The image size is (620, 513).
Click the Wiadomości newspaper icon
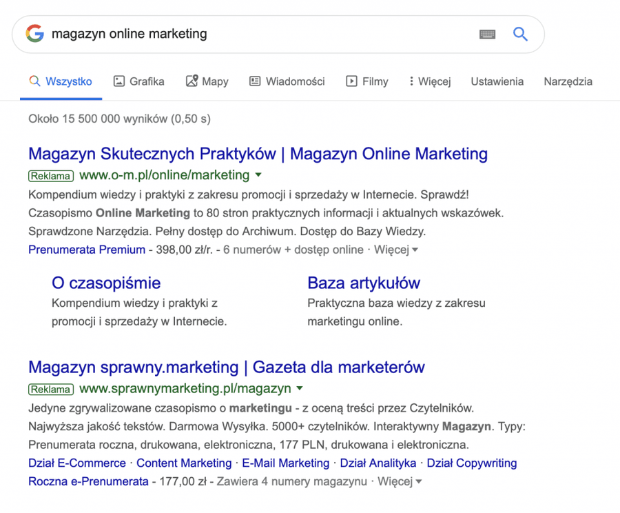[254, 81]
